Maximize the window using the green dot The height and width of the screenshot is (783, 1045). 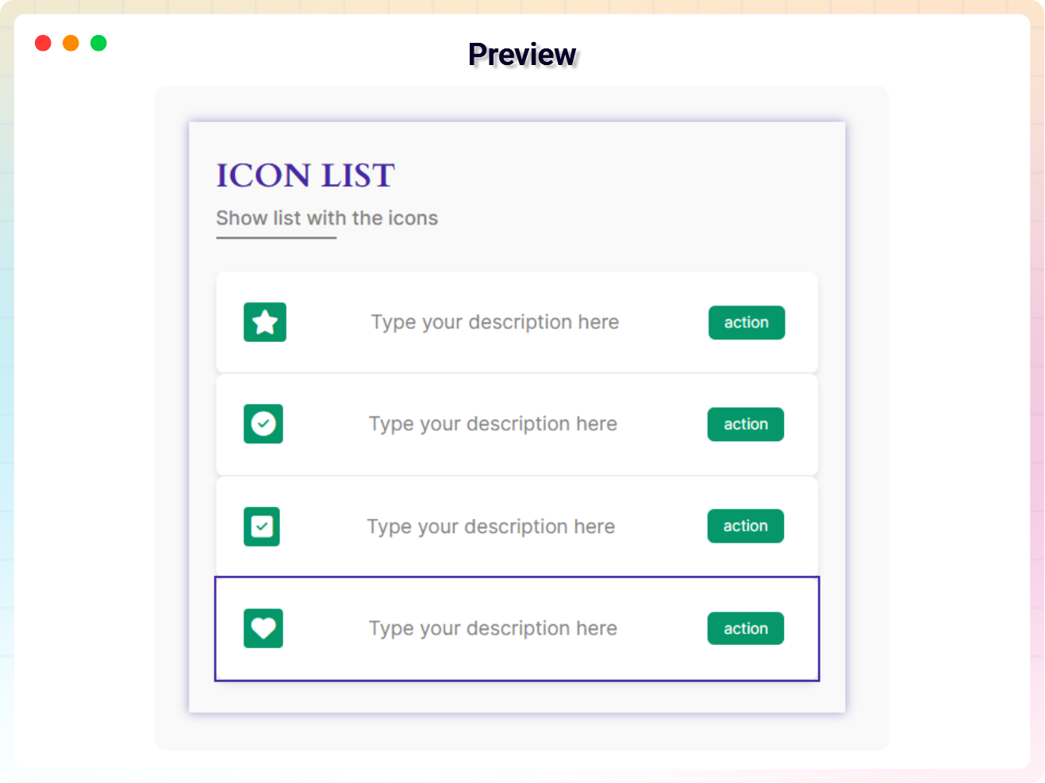(x=98, y=43)
